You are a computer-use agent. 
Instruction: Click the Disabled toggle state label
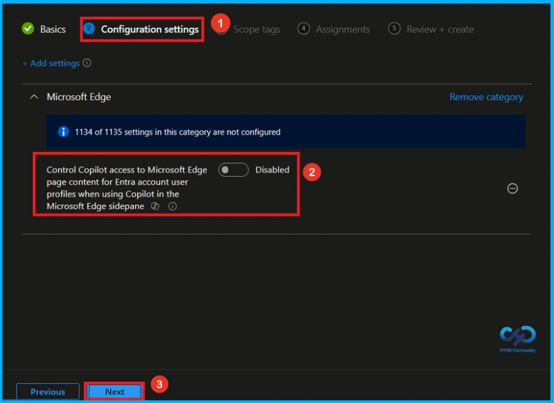(272, 170)
